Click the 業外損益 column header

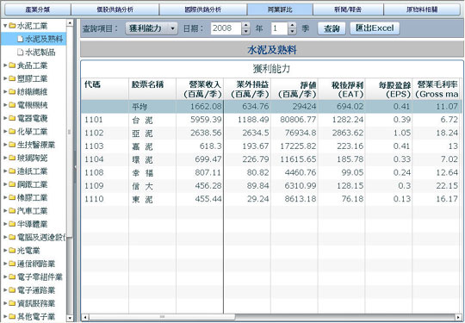coord(247,89)
